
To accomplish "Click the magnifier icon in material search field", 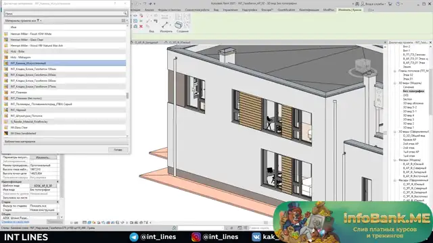I will tap(125, 13).
